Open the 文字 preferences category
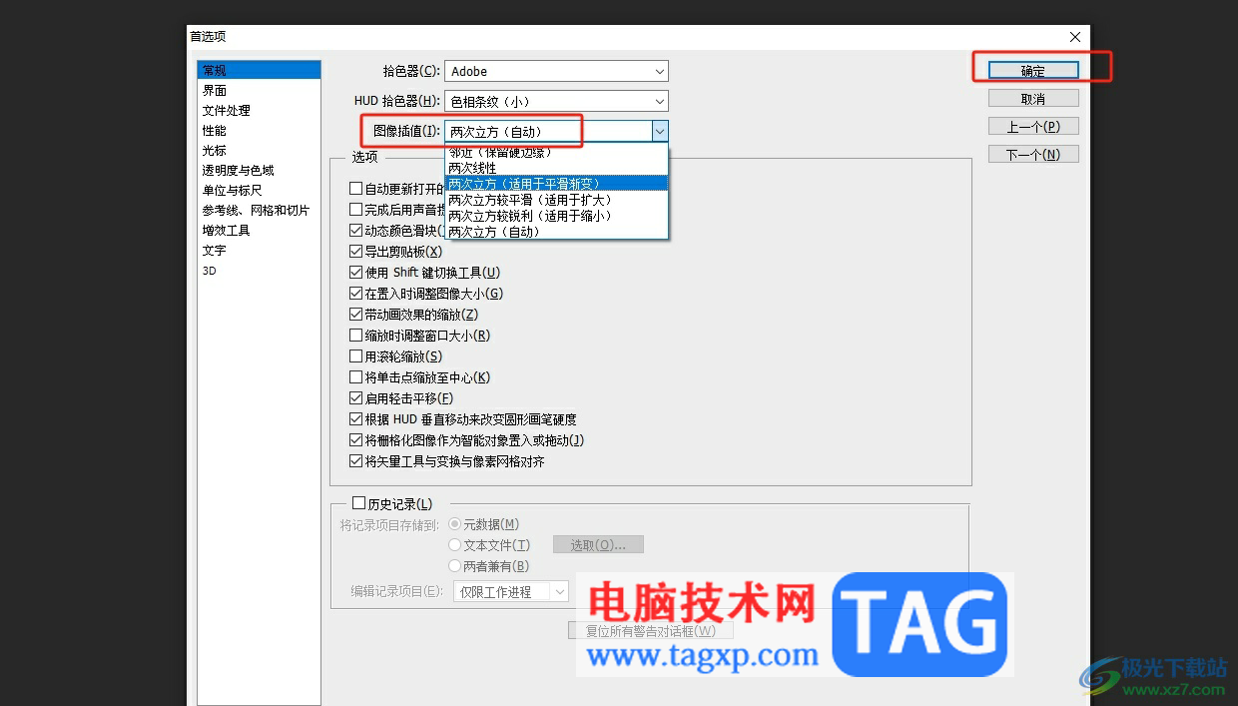This screenshot has height=706, width=1238. pyautogui.click(x=215, y=250)
